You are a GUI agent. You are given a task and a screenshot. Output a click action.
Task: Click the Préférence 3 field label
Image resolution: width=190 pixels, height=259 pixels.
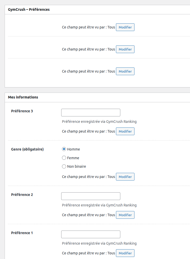22,111
